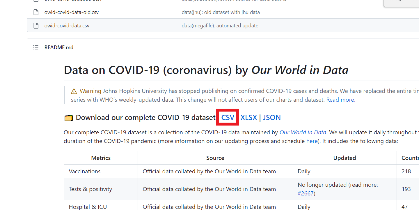419x210 pixels.
Task: Open the README outline list icon
Action: [x=36, y=47]
